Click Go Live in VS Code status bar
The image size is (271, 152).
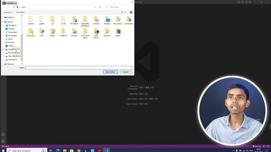[x=257, y=147]
